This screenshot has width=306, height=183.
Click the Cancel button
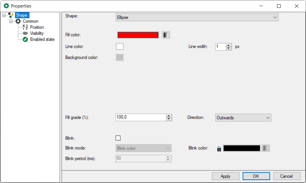pyautogui.click(x=287, y=176)
